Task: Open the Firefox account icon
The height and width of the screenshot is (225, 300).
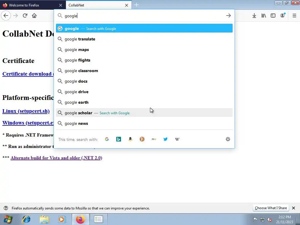Action: click(282, 16)
